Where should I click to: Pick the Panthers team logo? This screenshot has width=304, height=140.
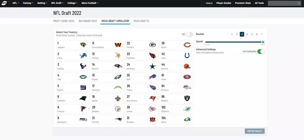click(x=83, y=98)
